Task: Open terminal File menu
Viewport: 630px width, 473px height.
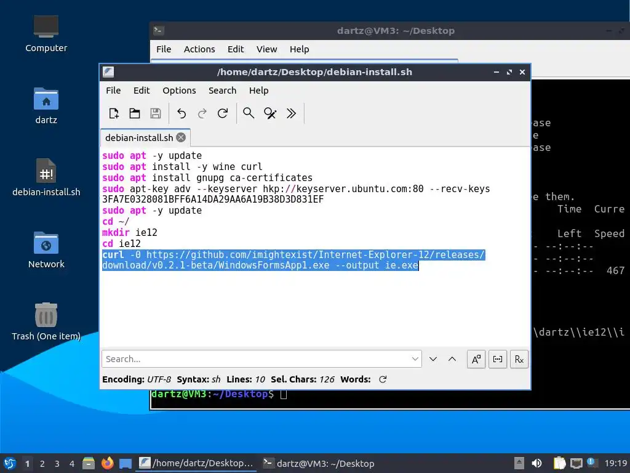Action: tap(164, 49)
